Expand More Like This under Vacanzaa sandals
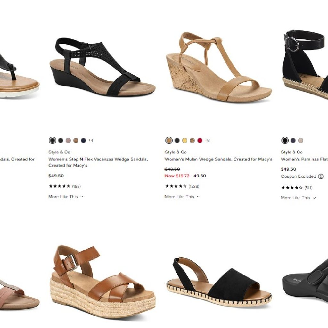328x328 pixels. point(66,197)
